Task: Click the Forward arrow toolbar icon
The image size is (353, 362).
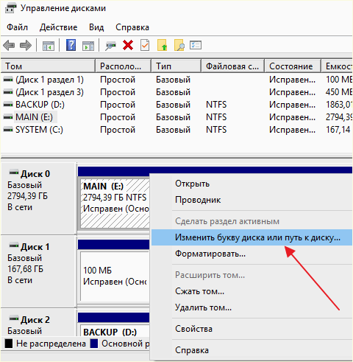Action: [x=26, y=46]
